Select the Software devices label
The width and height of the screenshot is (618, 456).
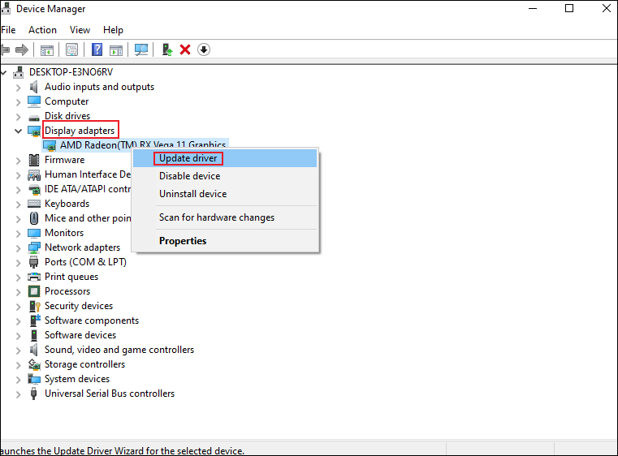(80, 335)
